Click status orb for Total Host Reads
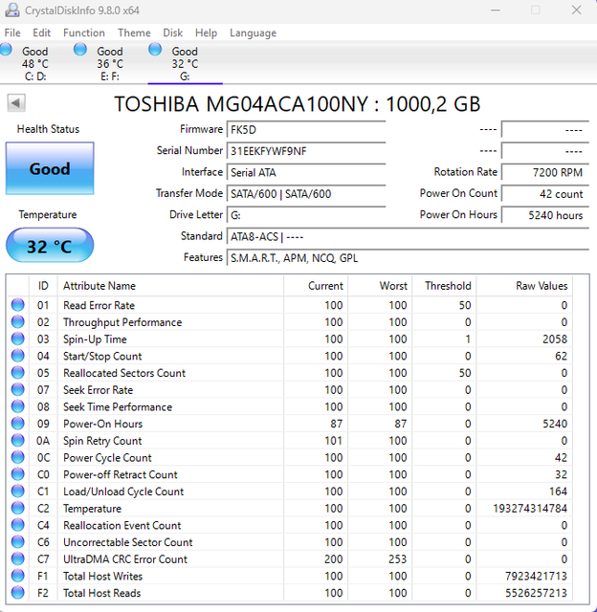Screen dimensions: 597x612 (x=17, y=593)
